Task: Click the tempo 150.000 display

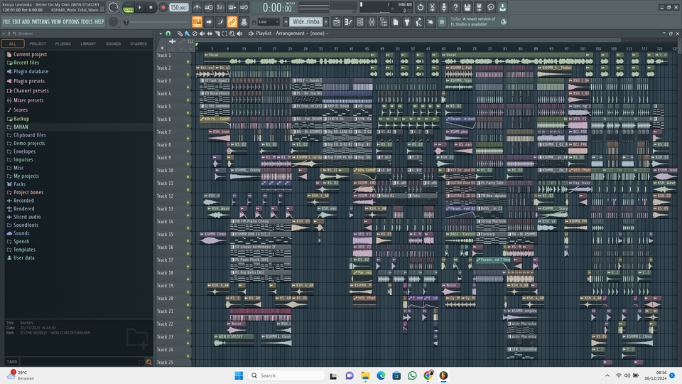Action: (178, 7)
